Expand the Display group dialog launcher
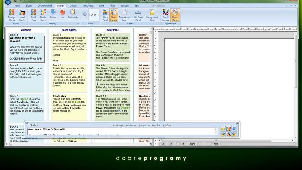The height and width of the screenshot is (170, 302). [x=78, y=24]
